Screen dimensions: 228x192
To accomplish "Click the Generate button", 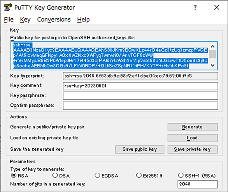I will click(x=193, y=127).
